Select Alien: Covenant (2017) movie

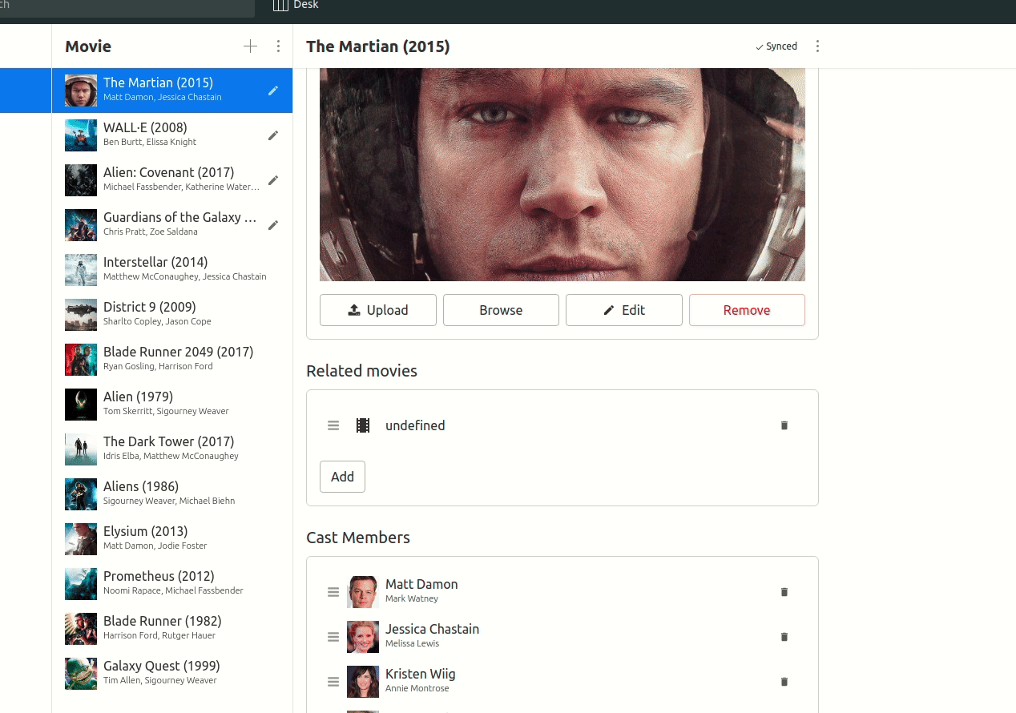click(x=172, y=180)
